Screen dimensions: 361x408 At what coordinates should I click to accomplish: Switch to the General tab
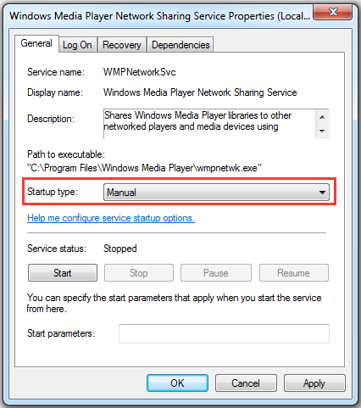point(36,43)
